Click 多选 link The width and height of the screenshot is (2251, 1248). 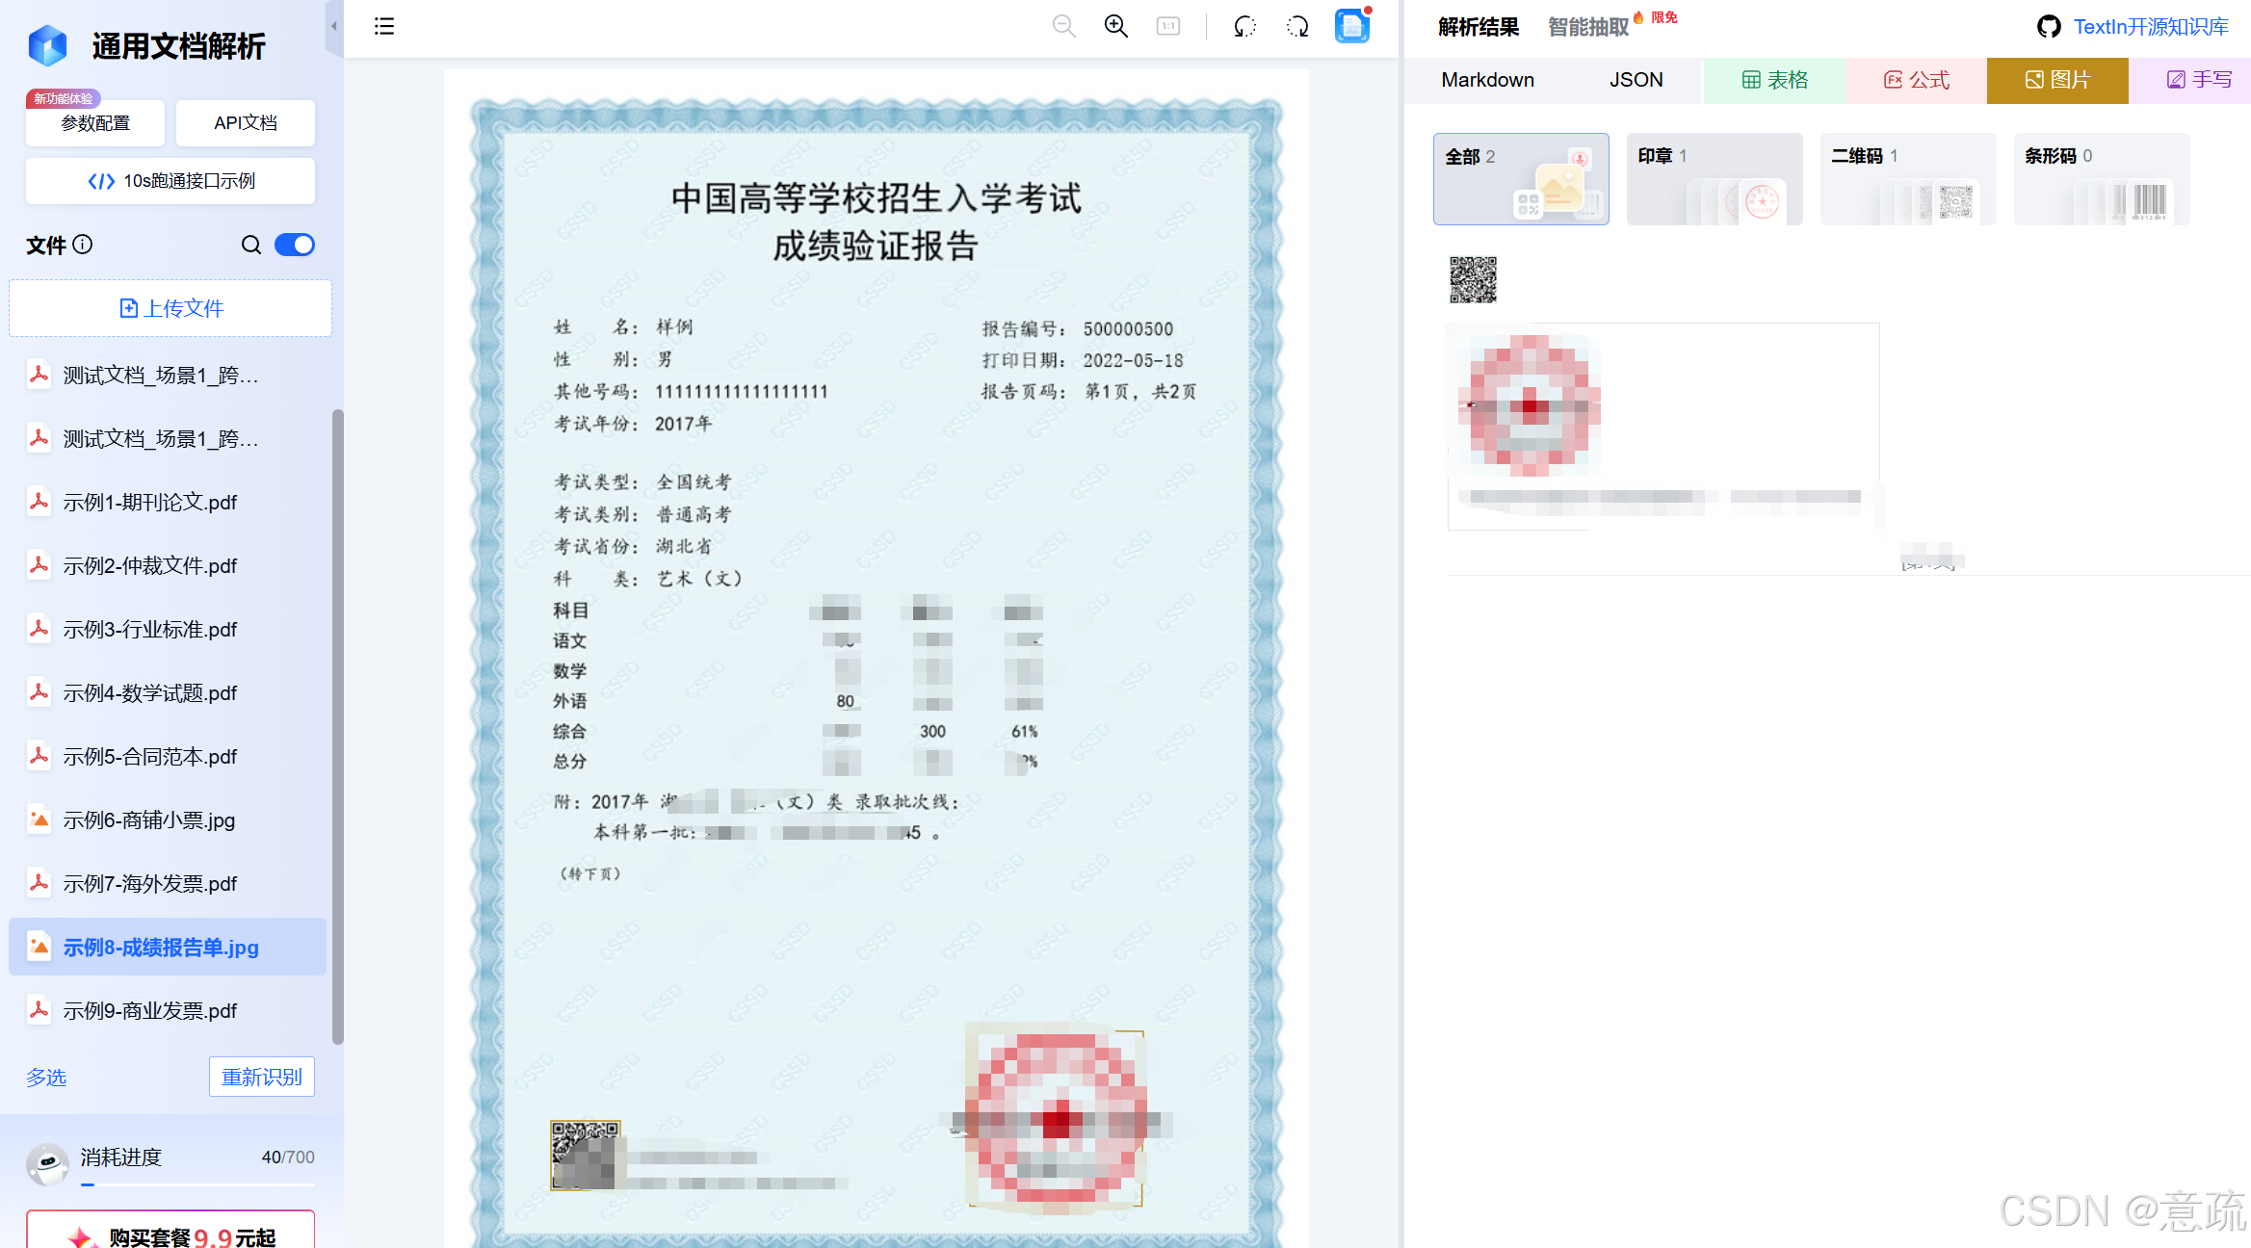[x=46, y=1078]
